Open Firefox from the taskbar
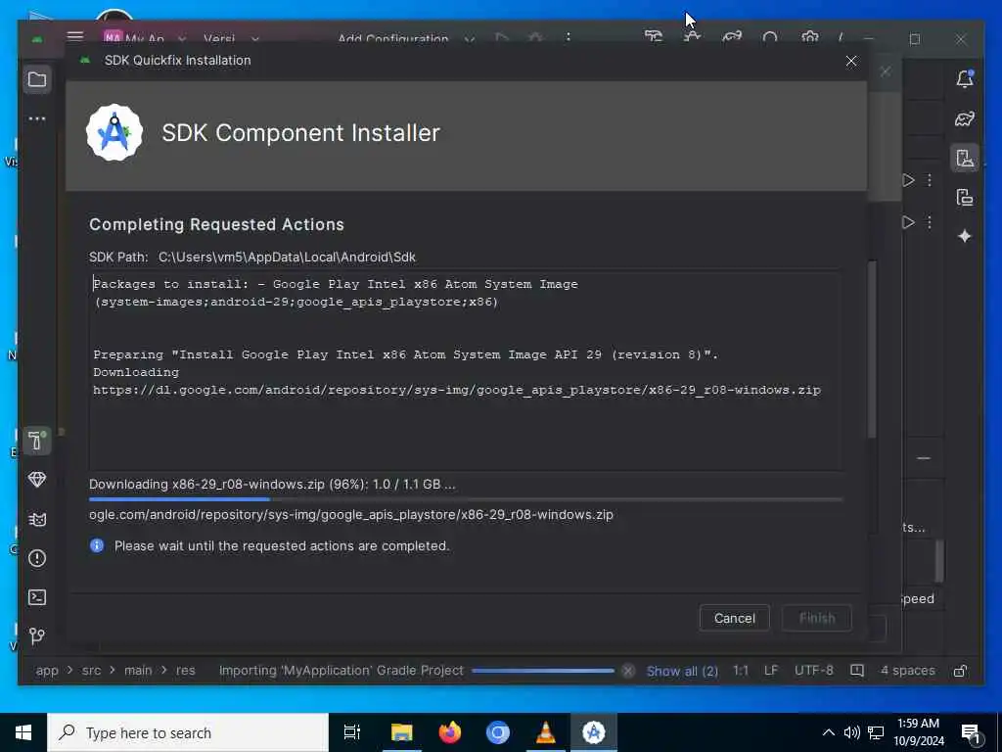 tap(450, 732)
